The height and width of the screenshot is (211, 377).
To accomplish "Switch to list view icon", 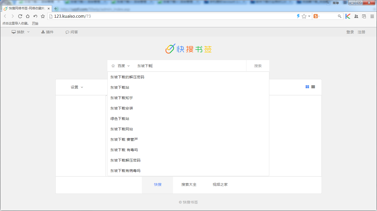I will (313, 87).
